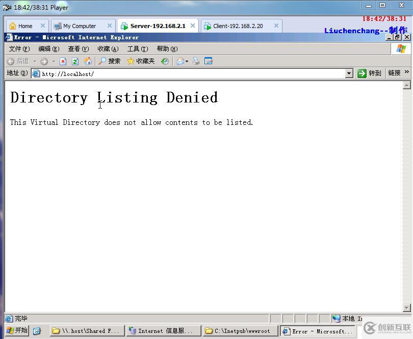Open the Start (开始) button
This screenshot has width=413, height=339.
[17, 330]
